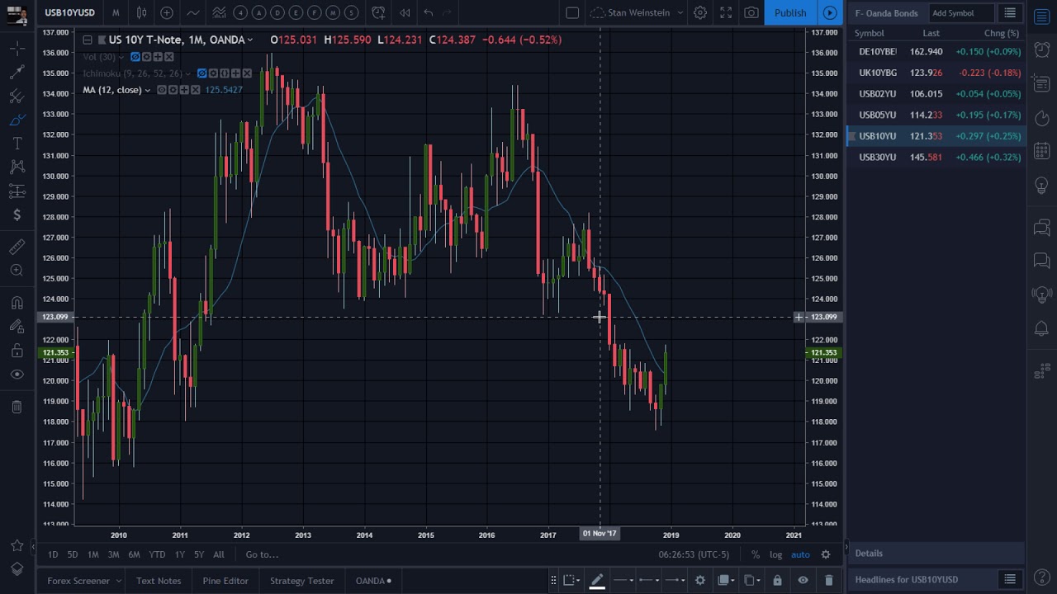1057x594 pixels.
Task: Toggle visibility of the Ichimoku indicator
Action: 201,73
